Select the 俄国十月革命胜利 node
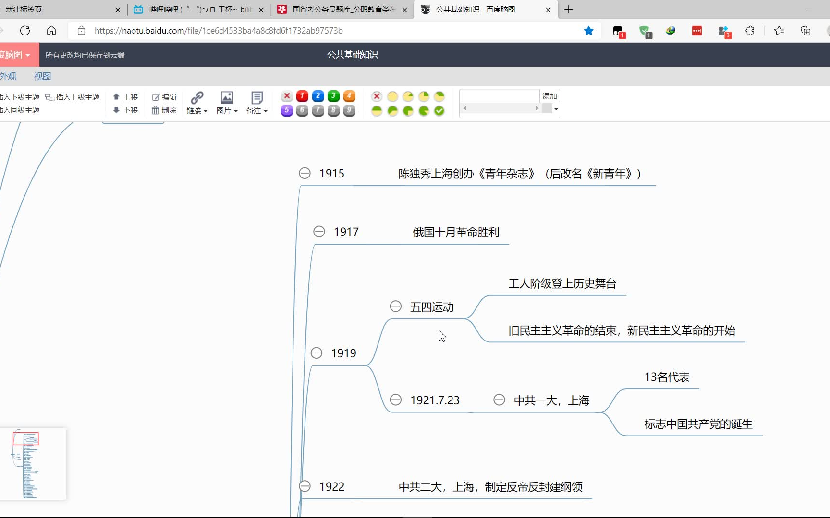 pyautogui.click(x=456, y=232)
